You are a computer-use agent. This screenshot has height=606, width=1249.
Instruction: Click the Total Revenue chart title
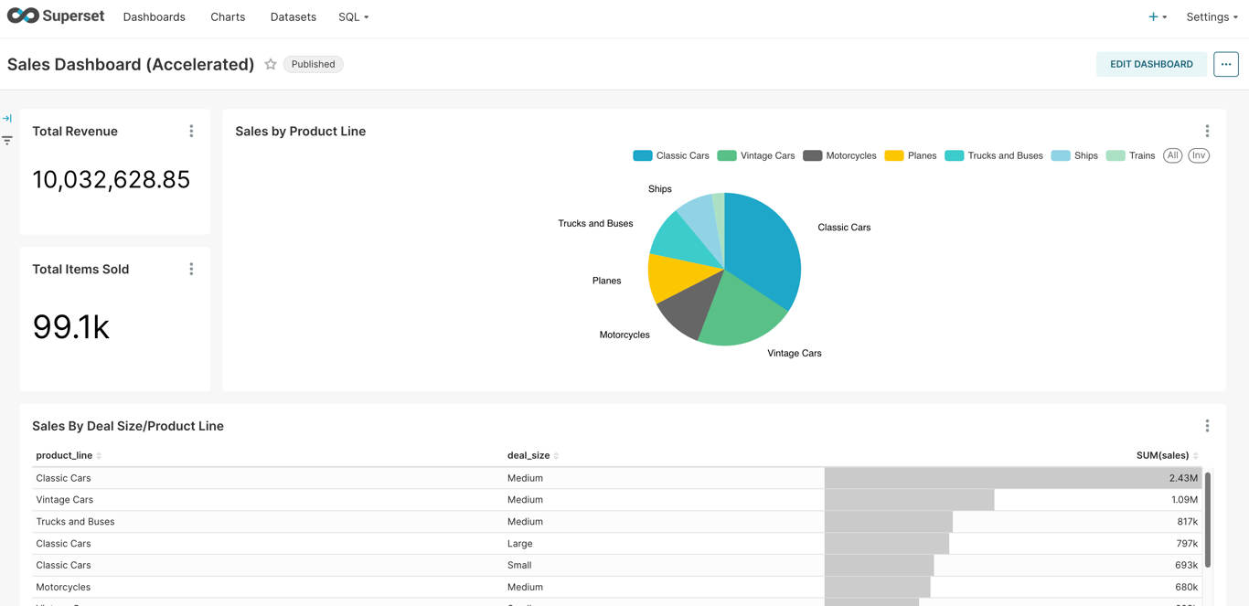point(75,132)
